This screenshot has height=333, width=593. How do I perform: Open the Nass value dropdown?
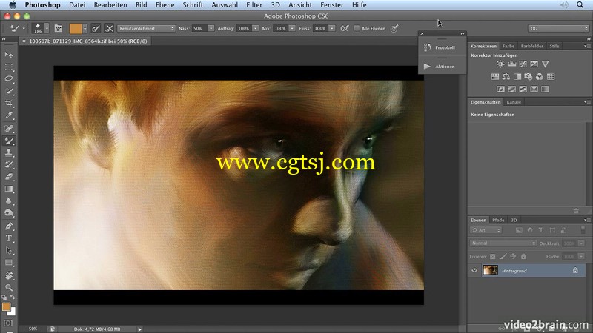[211, 29]
